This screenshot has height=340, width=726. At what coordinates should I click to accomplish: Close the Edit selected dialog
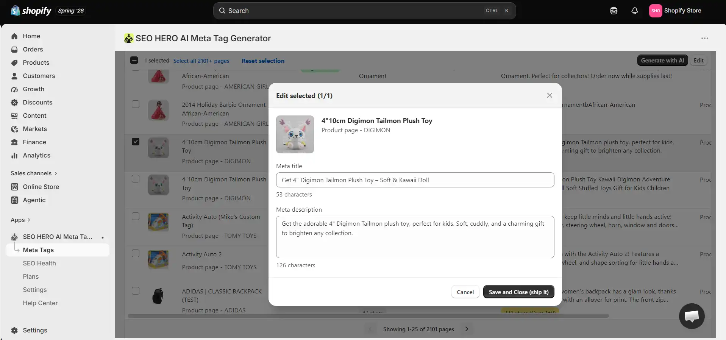[550, 95]
